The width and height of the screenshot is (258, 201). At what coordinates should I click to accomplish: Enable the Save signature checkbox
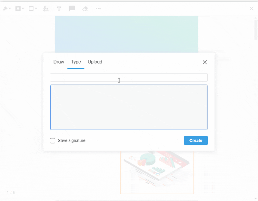(x=53, y=141)
